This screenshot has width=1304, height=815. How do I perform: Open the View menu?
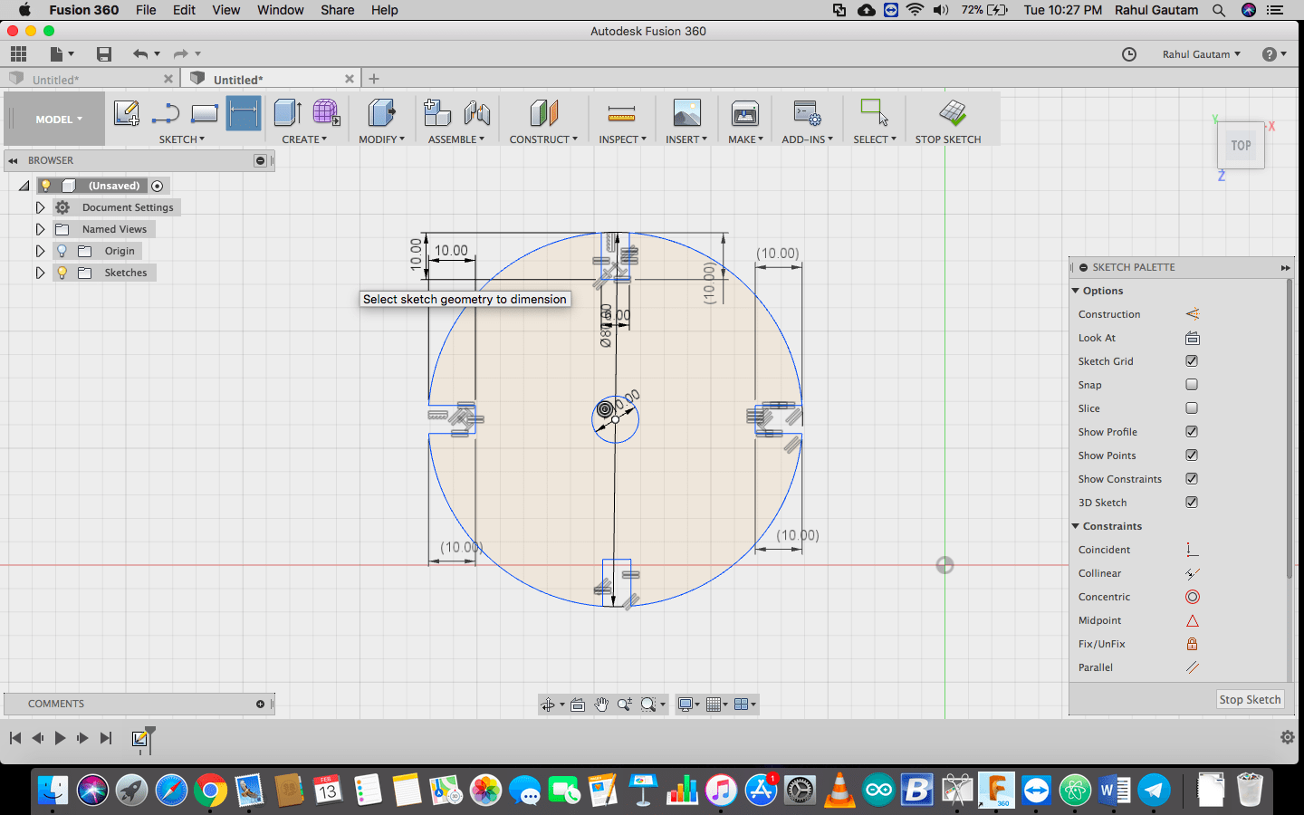pos(225,10)
